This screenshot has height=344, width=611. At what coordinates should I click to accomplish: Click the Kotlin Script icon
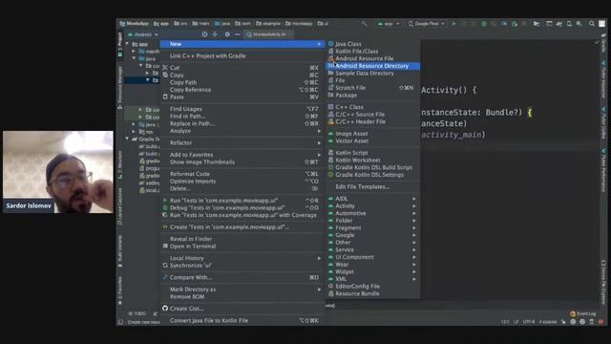click(331, 153)
